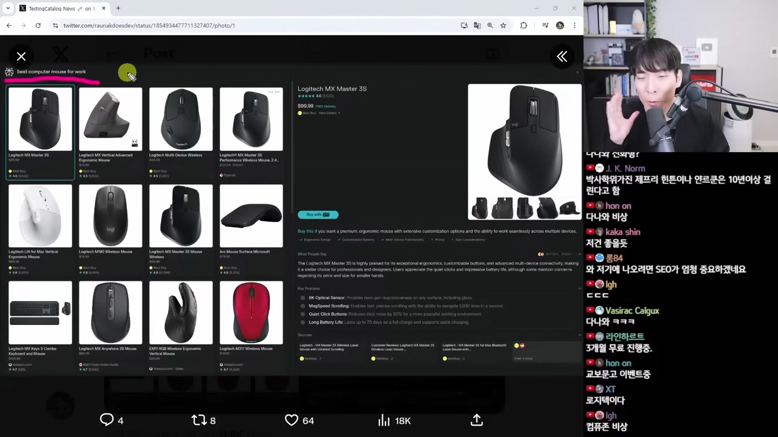The height and width of the screenshot is (437, 778).
Task: Click the address bar URL
Action: tap(149, 25)
